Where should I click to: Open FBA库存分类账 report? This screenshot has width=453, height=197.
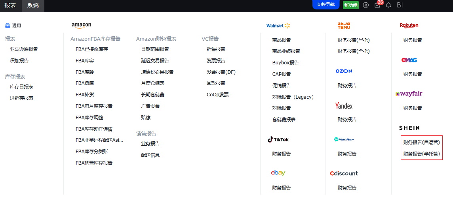(x=91, y=151)
